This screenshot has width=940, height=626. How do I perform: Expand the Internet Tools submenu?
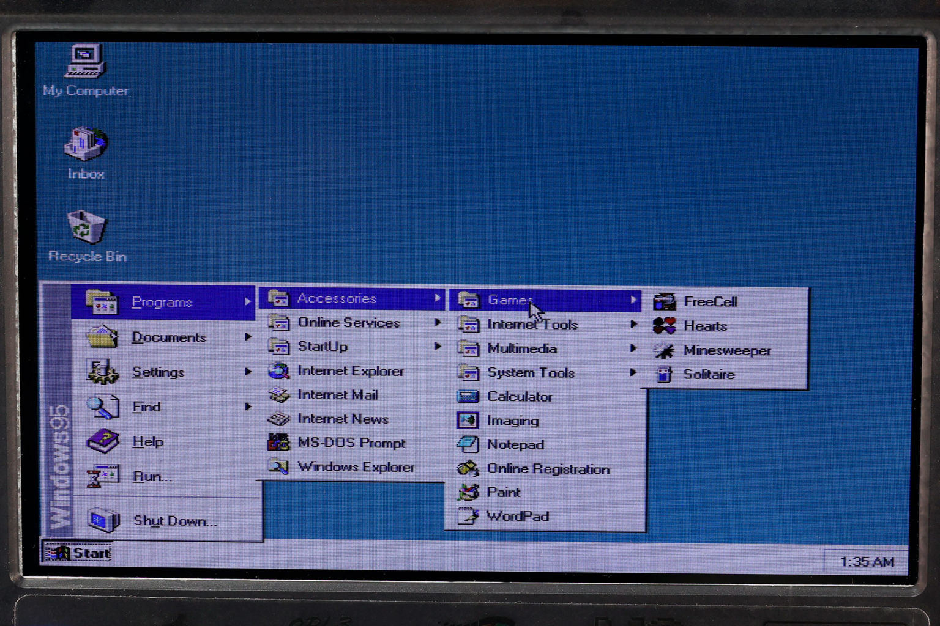click(532, 324)
